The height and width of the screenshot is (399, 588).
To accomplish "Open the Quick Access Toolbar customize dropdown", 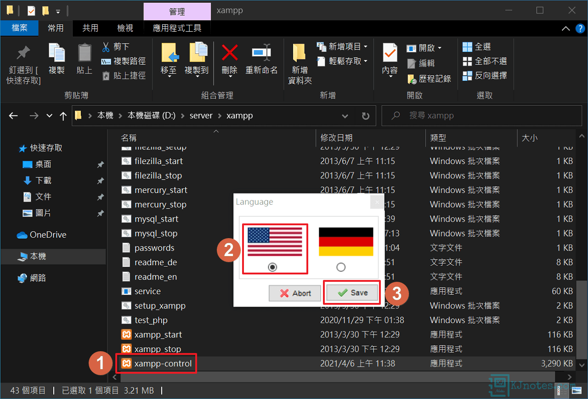I will coord(57,11).
